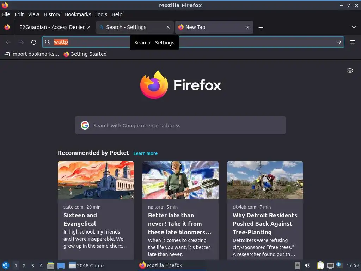Click the Sixteen and Evangelical headline
Screen dimensions: 361x271
tap(80, 219)
